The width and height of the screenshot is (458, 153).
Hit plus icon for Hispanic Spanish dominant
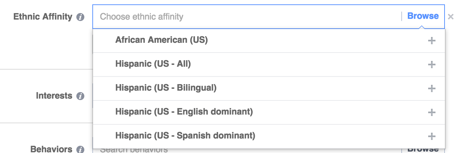coord(431,136)
